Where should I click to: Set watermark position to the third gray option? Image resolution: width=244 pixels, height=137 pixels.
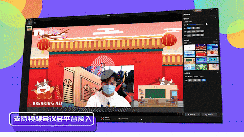(x=199, y=80)
